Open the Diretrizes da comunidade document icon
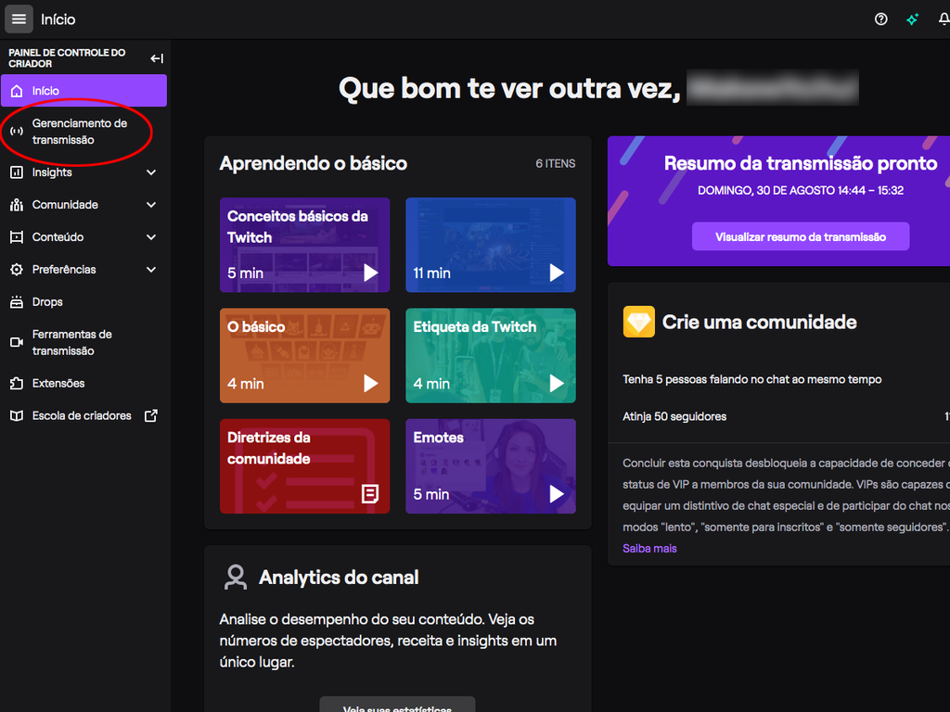Viewport: 950px width, 712px height. tap(370, 493)
